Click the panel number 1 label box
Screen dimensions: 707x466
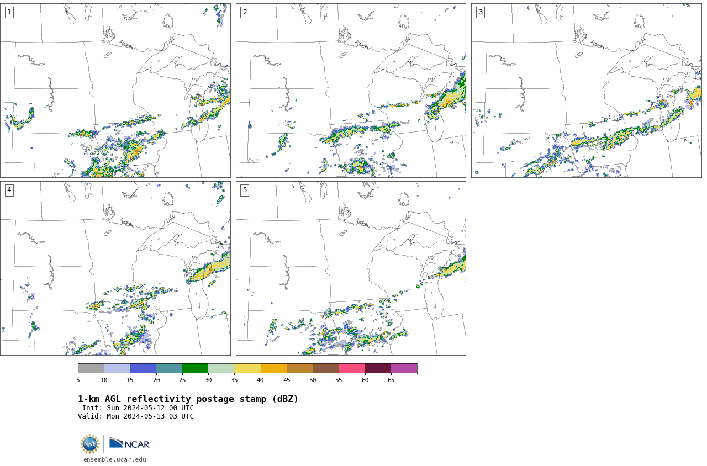9,12
